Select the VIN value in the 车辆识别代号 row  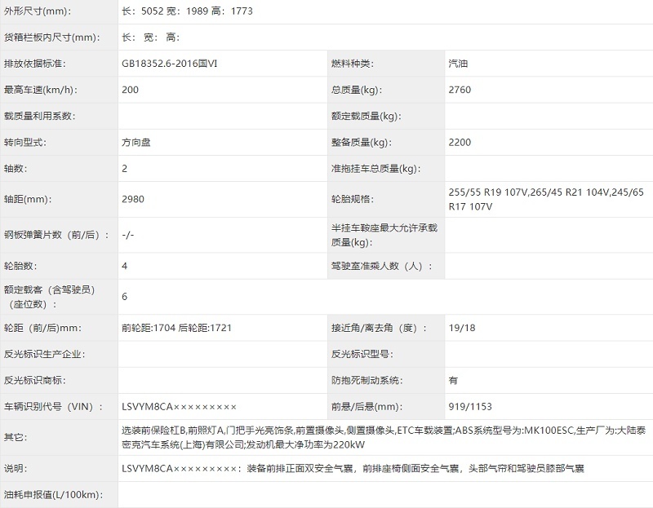(x=179, y=407)
